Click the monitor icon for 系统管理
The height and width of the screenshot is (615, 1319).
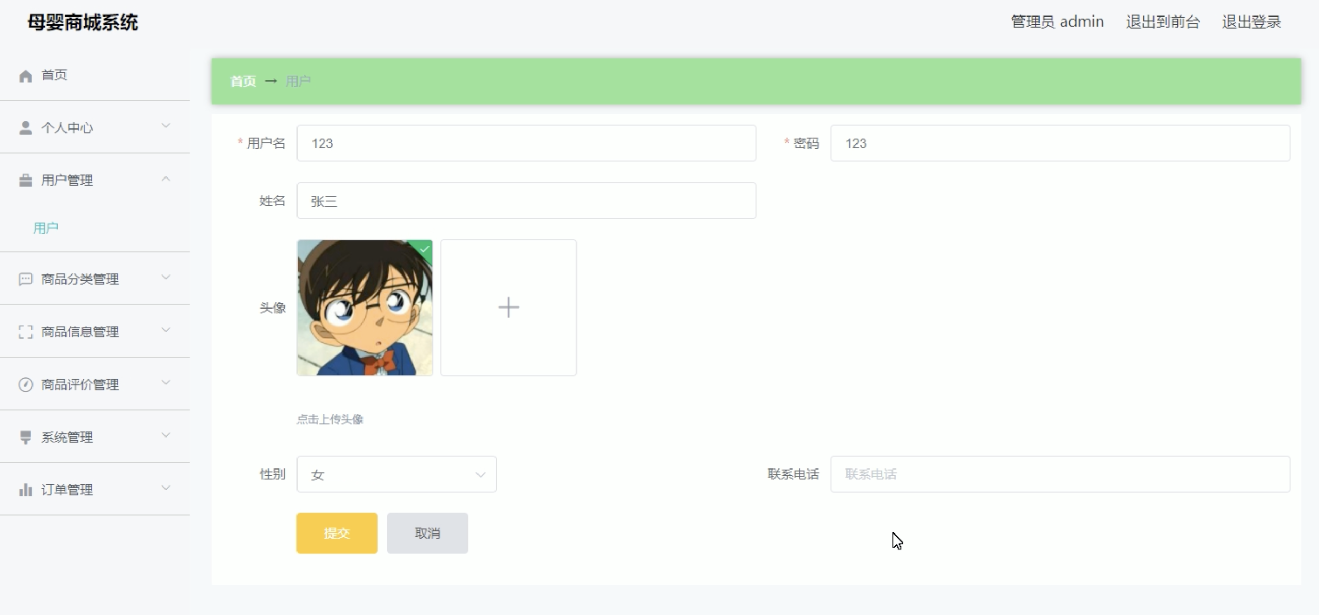25,437
